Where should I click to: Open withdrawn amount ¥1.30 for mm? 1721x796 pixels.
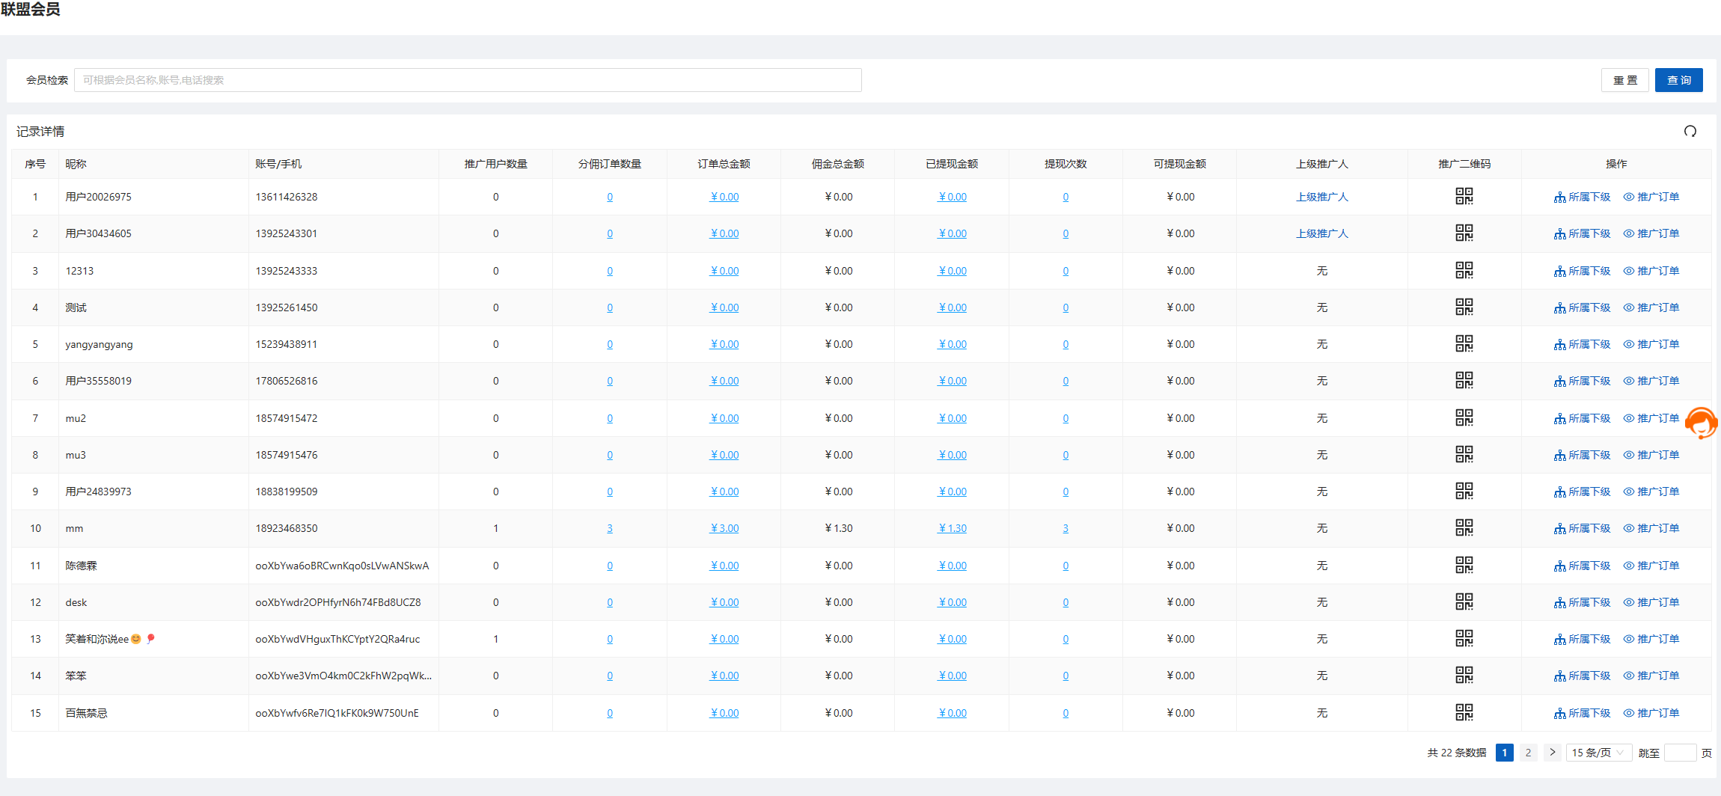(x=952, y=528)
